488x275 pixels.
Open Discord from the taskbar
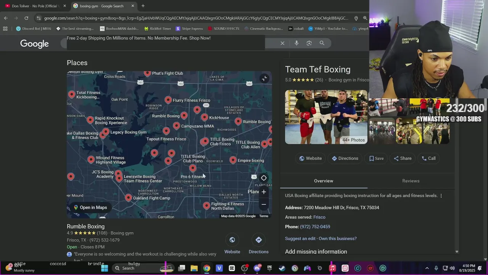[x=257, y=268]
